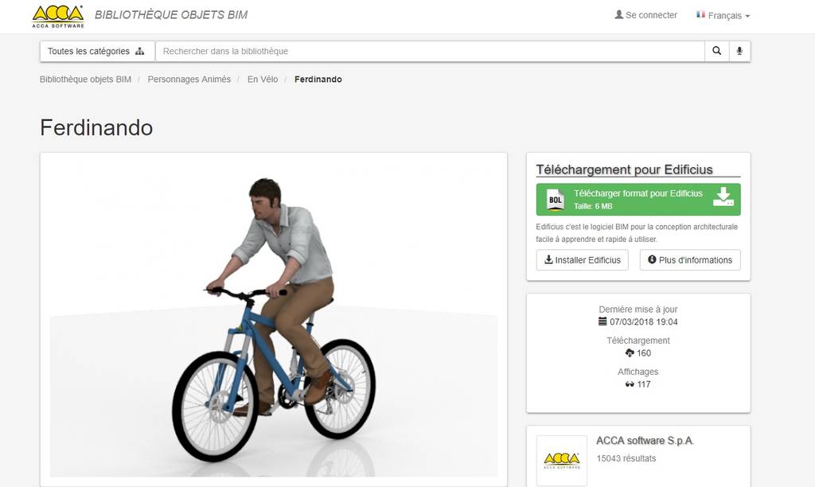Click the search magnifier icon
The height and width of the screenshot is (487, 815).
pos(717,51)
